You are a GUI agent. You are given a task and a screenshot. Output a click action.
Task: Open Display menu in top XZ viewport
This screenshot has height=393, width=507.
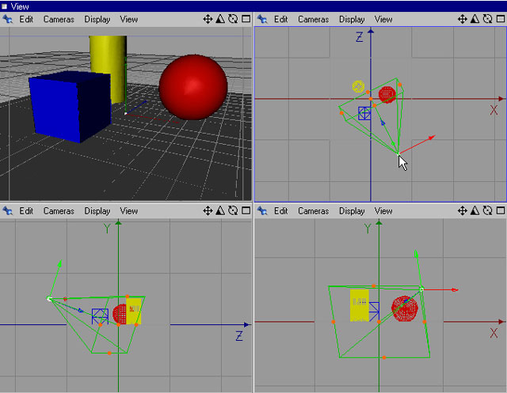[x=352, y=19]
